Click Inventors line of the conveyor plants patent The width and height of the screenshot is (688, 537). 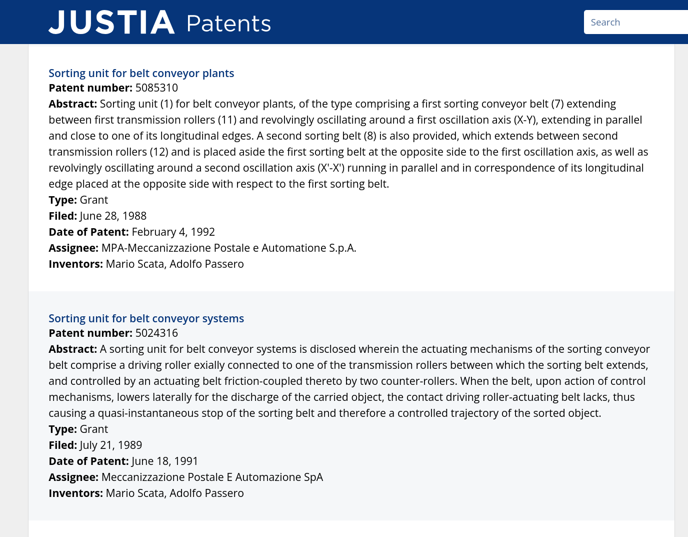(x=146, y=264)
